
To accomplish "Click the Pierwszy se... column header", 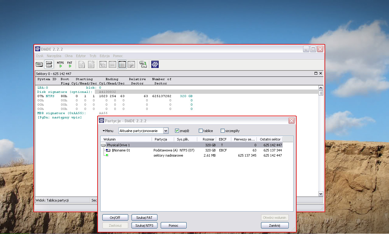I will point(244,139).
